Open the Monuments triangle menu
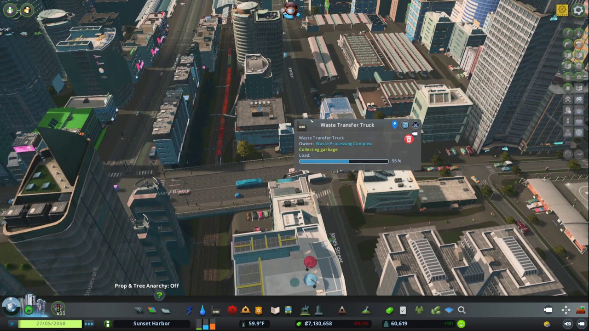The height and width of the screenshot is (331, 589). [x=342, y=310]
